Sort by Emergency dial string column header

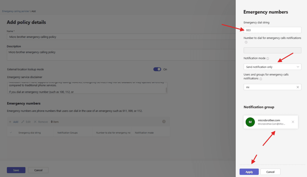coord(30,133)
